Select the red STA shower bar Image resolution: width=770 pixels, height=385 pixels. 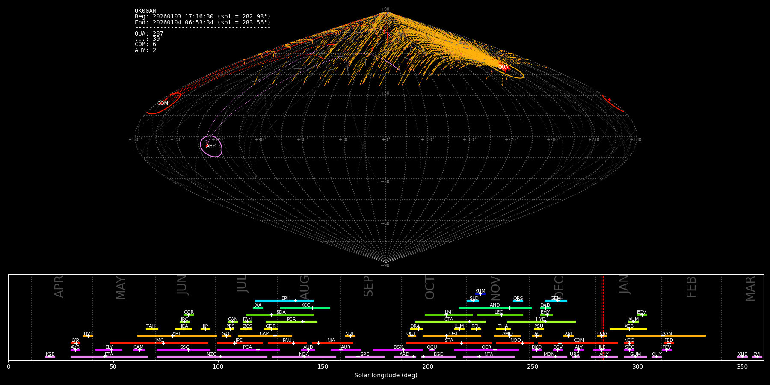pyautogui.click(x=448, y=343)
